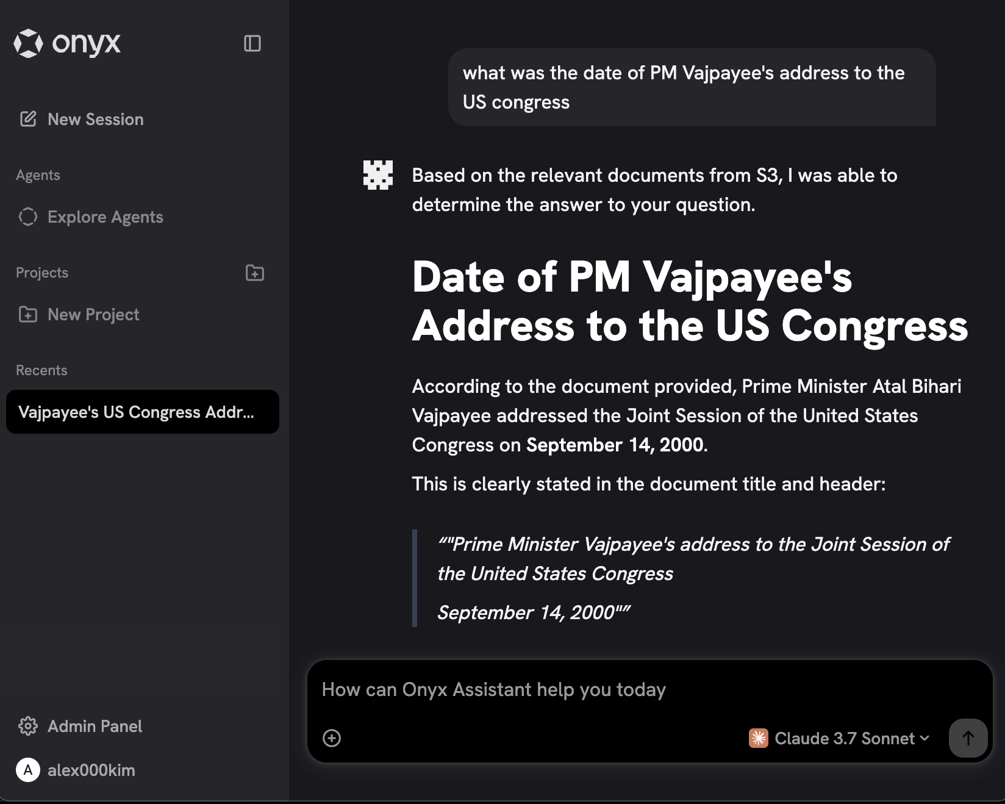This screenshot has height=804, width=1005.
Task: Click the add-project folder icon beside Projects
Action: coord(254,273)
